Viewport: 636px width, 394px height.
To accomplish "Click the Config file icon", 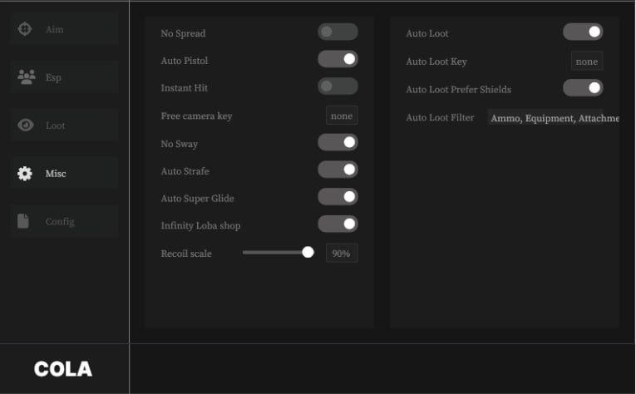I will (x=24, y=221).
